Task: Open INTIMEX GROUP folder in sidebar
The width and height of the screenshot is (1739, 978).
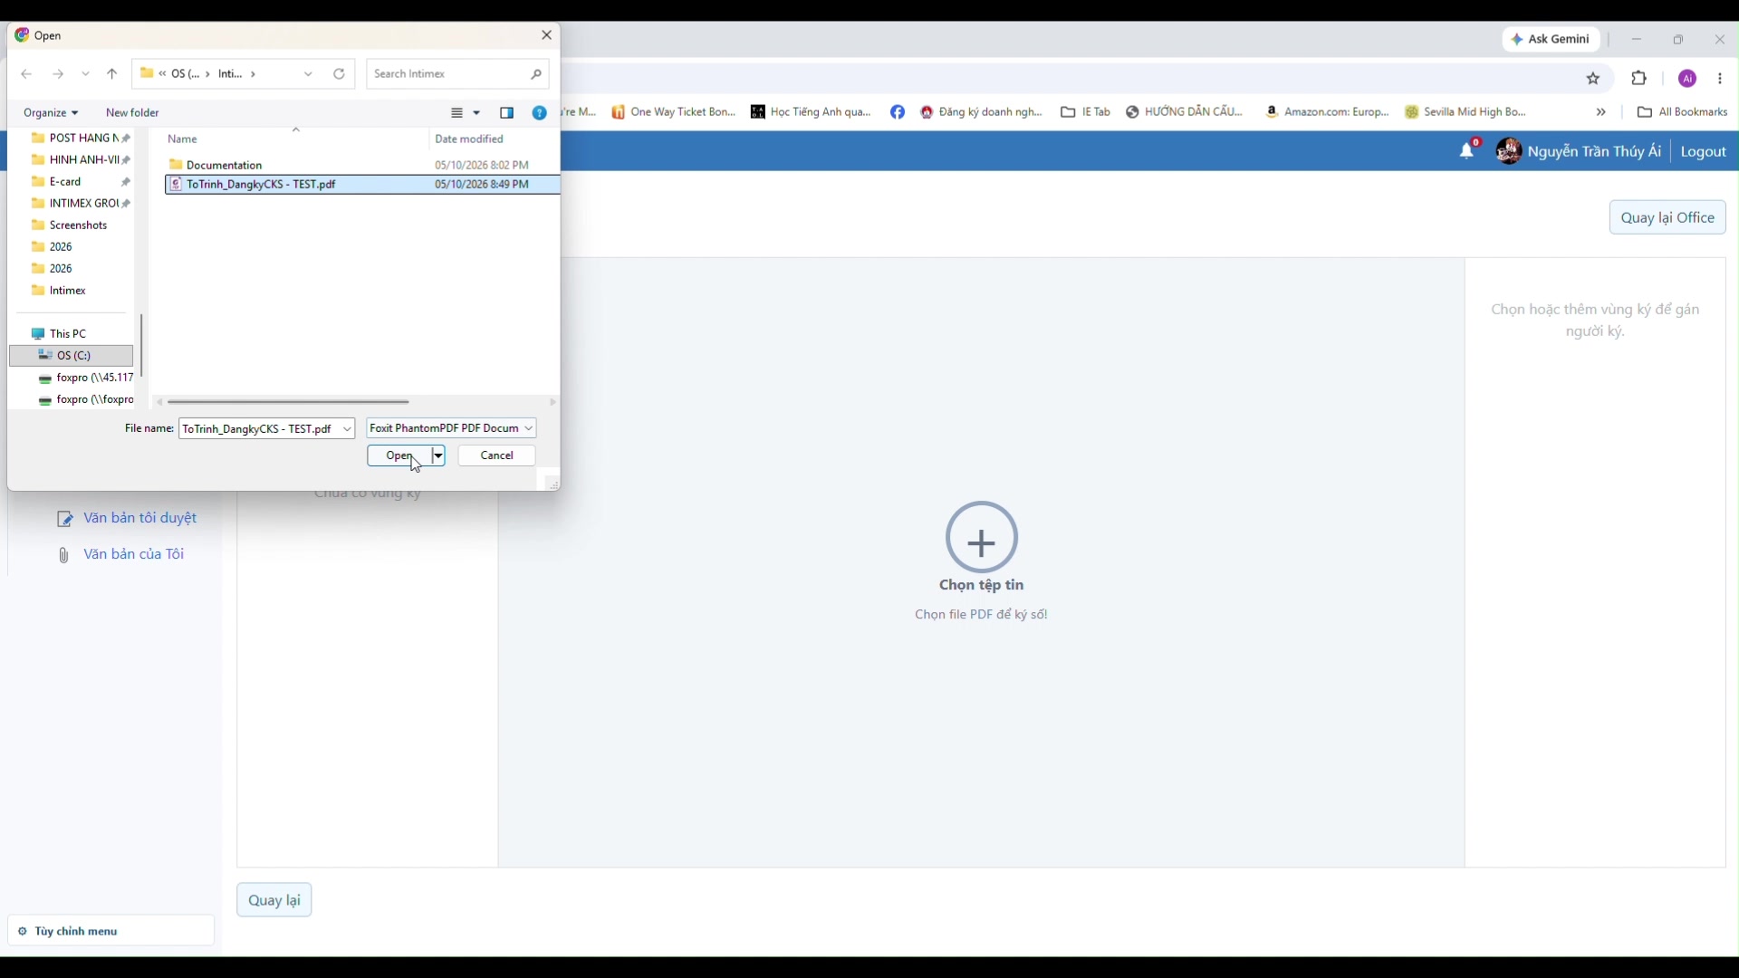Action: pos(80,204)
